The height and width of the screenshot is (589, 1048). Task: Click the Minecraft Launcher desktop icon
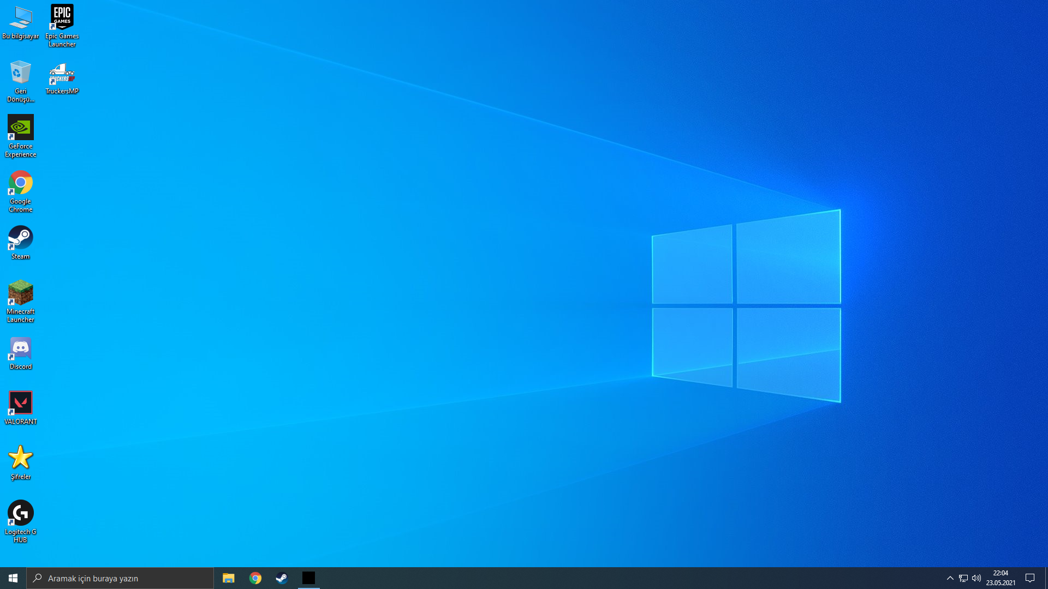[x=21, y=294]
